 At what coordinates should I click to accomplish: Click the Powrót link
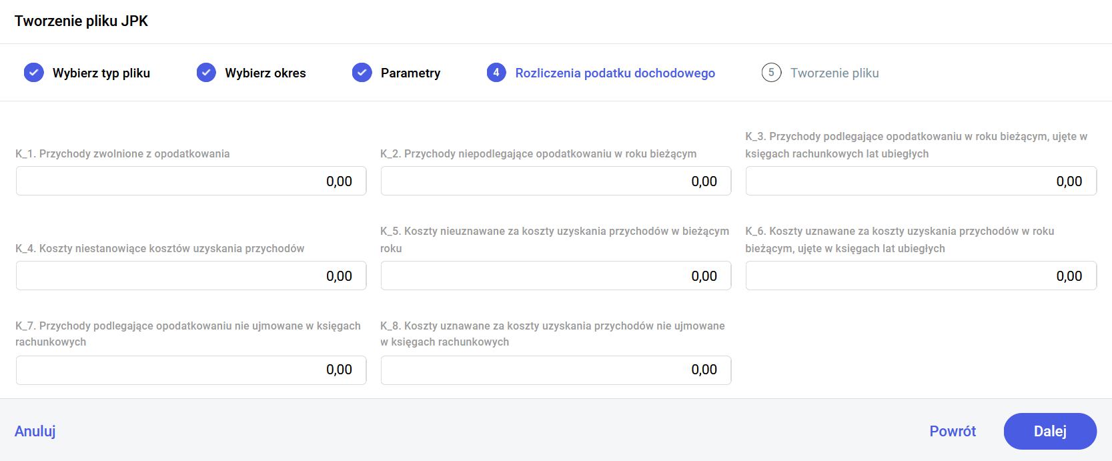[x=952, y=432]
